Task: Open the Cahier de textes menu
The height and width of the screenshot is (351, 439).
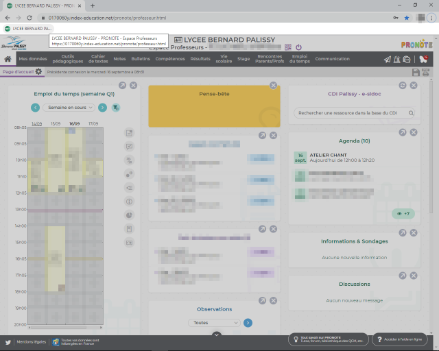Action: (99, 60)
